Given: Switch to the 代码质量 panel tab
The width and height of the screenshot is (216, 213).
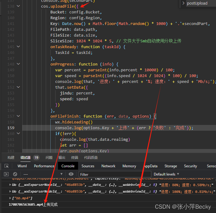Looking at the screenshot, I should (91, 158).
